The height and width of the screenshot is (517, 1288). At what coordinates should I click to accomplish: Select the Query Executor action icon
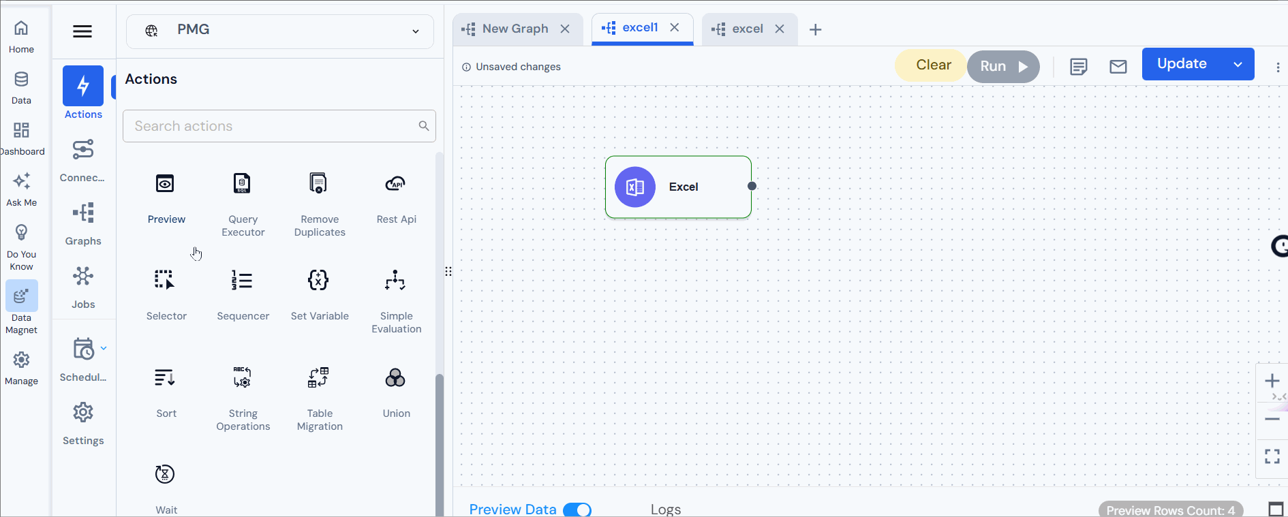pos(242,184)
